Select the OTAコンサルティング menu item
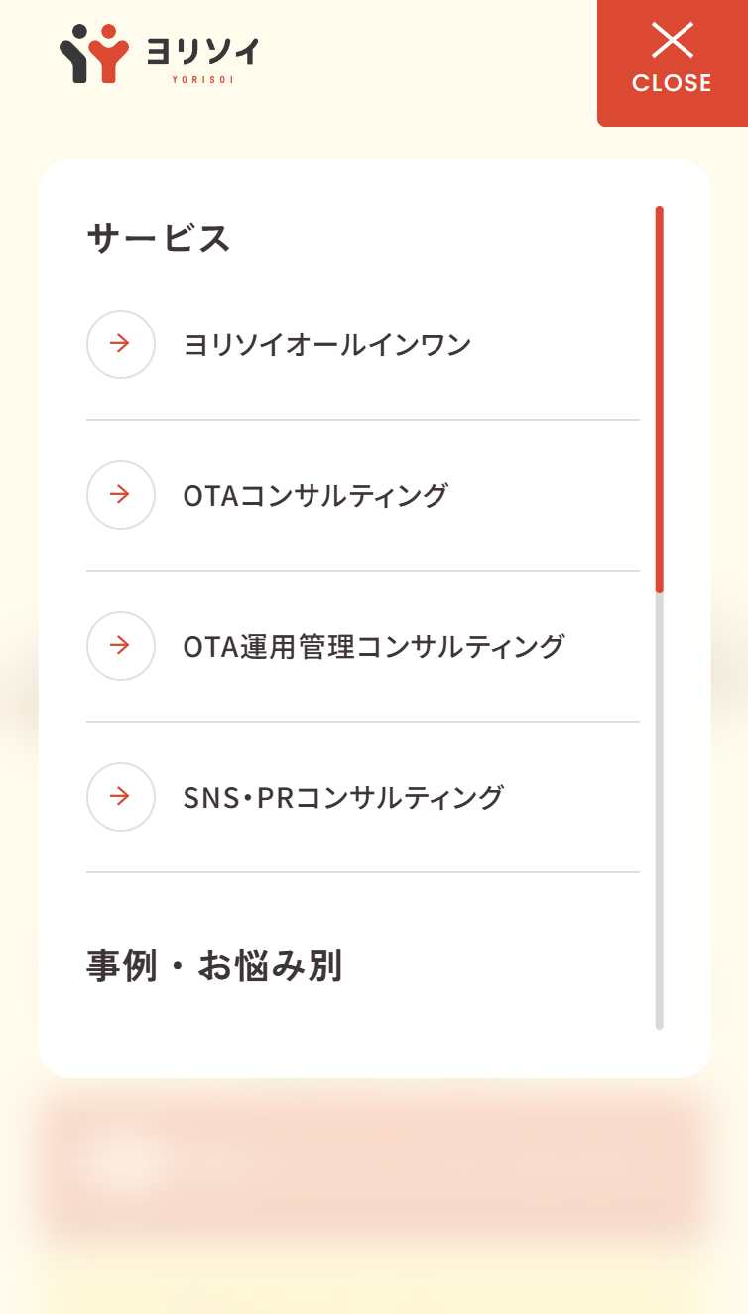 pyautogui.click(x=315, y=495)
